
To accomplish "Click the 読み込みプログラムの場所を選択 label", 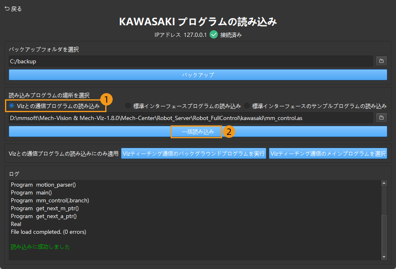I will pyautogui.click(x=49, y=95).
